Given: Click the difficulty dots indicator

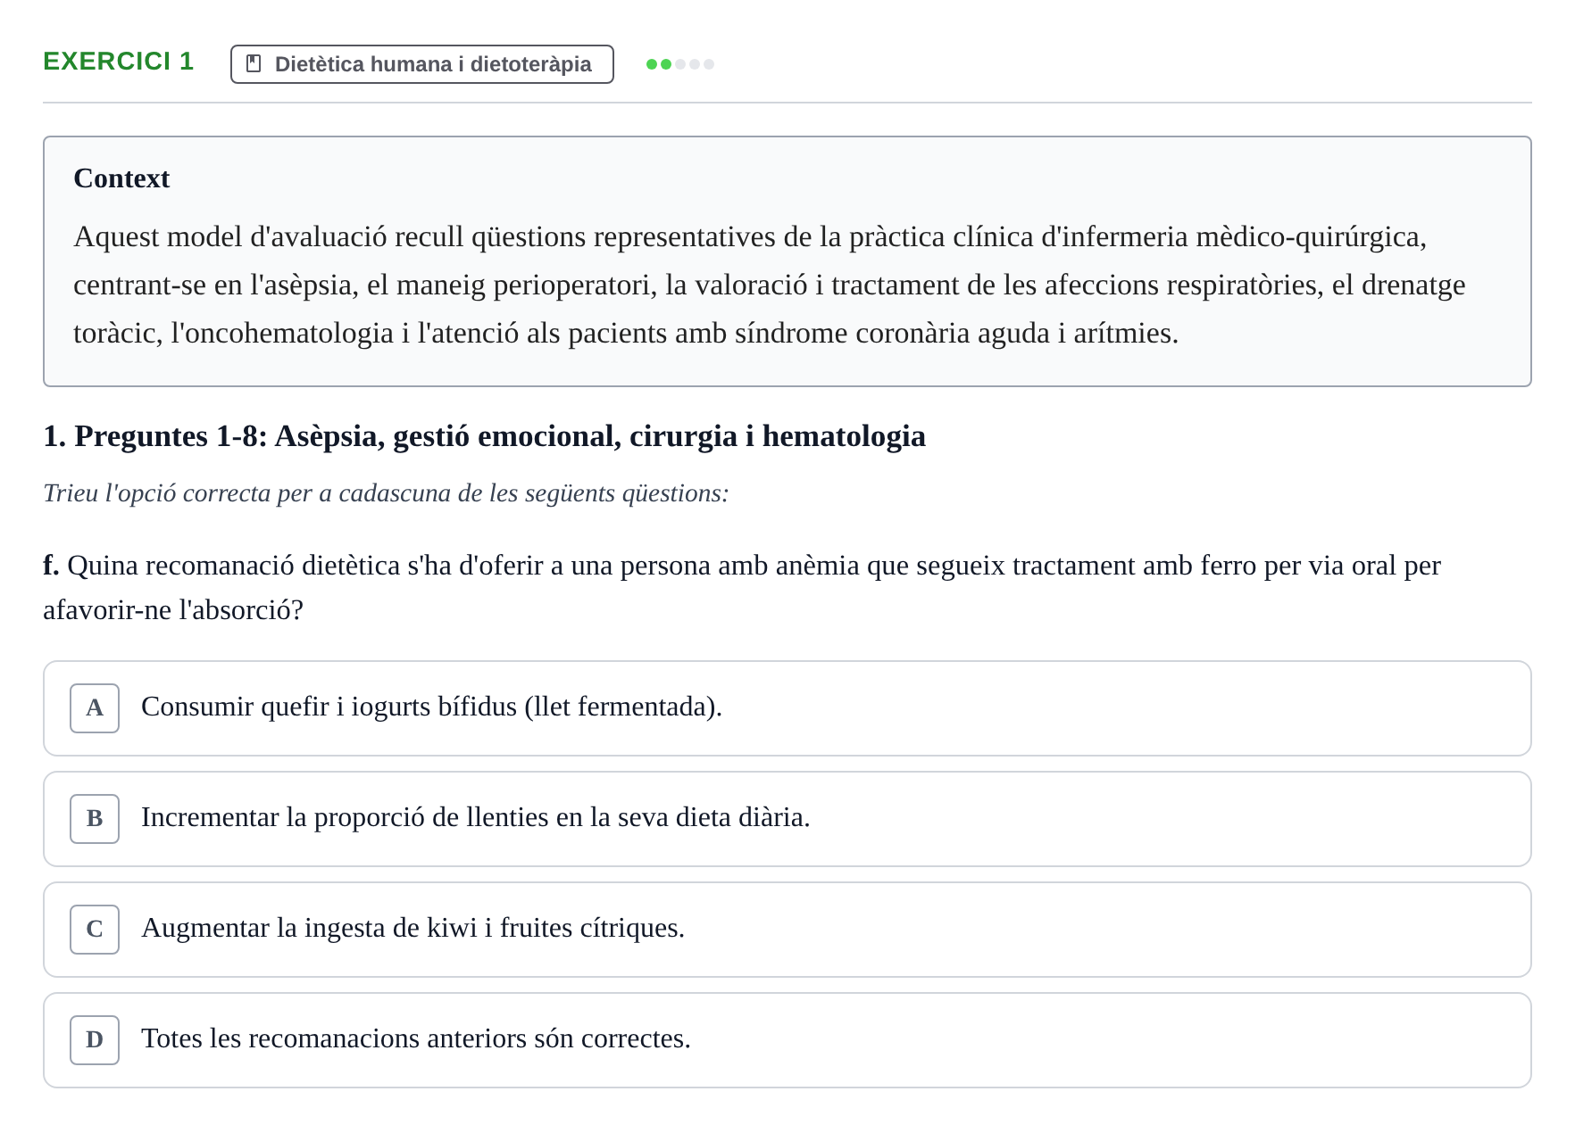Looking at the screenshot, I should (x=680, y=64).
